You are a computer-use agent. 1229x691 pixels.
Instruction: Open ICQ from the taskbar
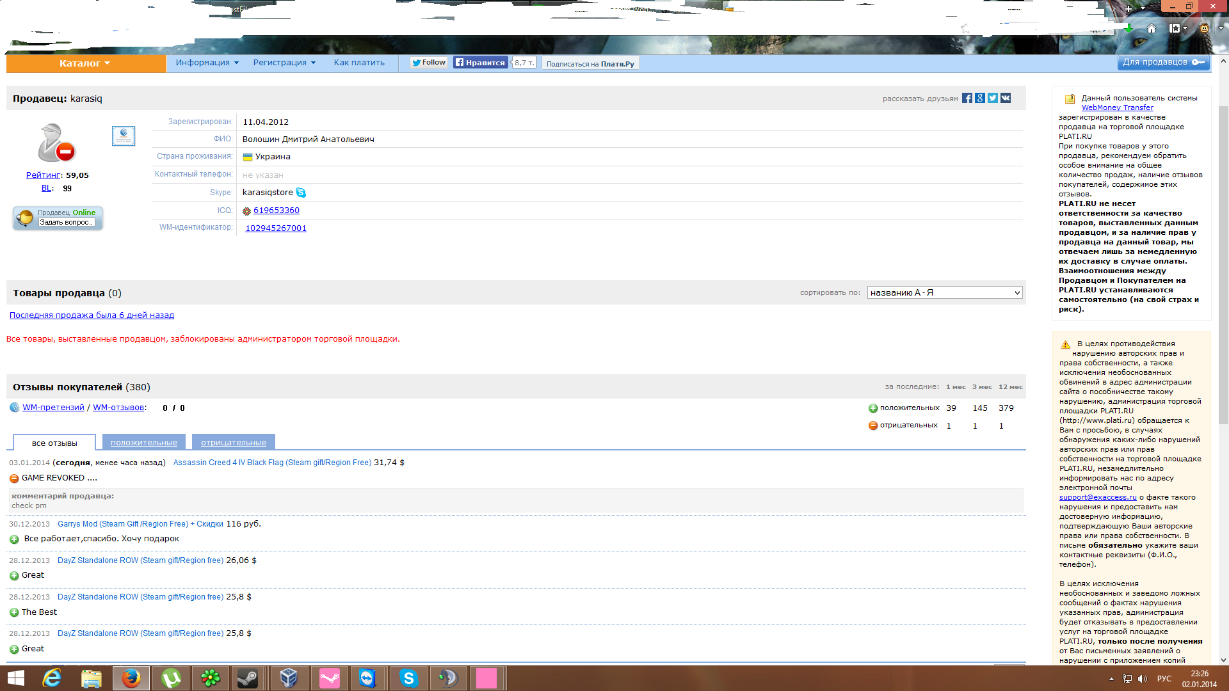(211, 678)
